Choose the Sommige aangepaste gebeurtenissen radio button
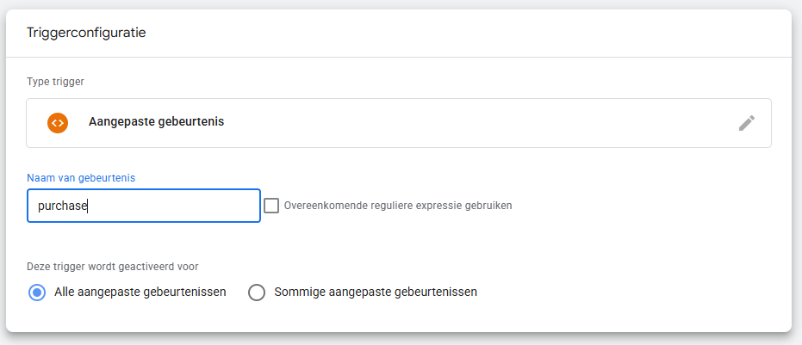Screen dimensions: 802x345 257,293
